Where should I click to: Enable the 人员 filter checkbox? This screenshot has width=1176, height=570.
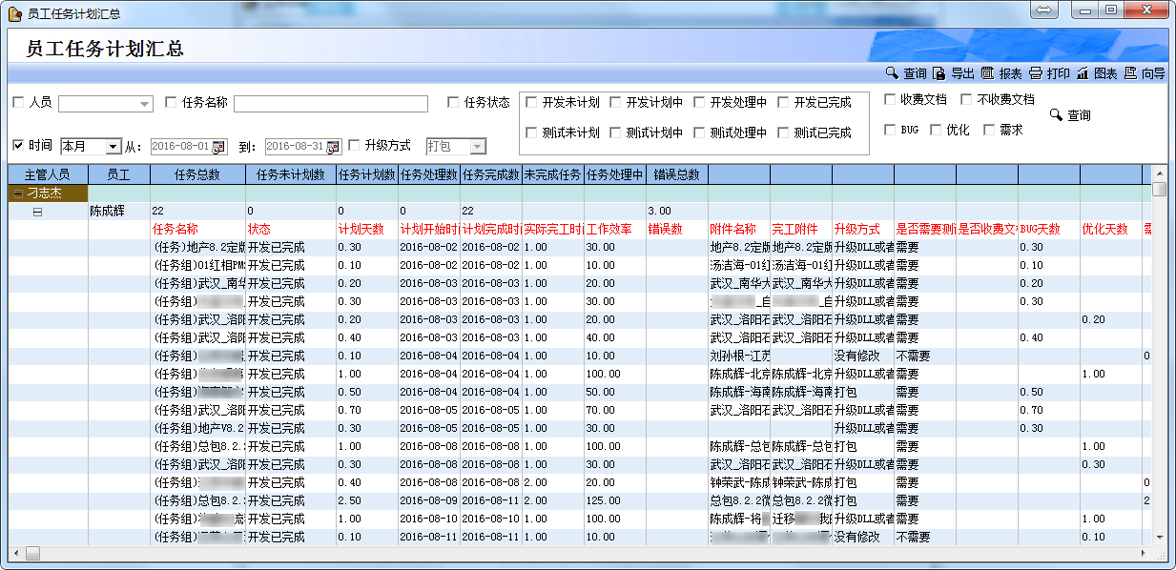tap(18, 103)
